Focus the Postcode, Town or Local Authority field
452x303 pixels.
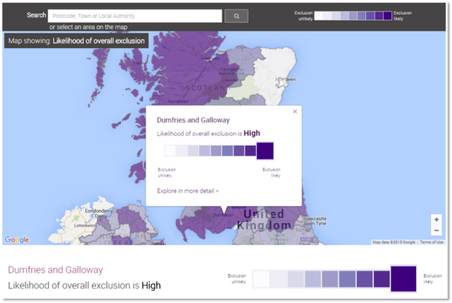click(x=135, y=16)
